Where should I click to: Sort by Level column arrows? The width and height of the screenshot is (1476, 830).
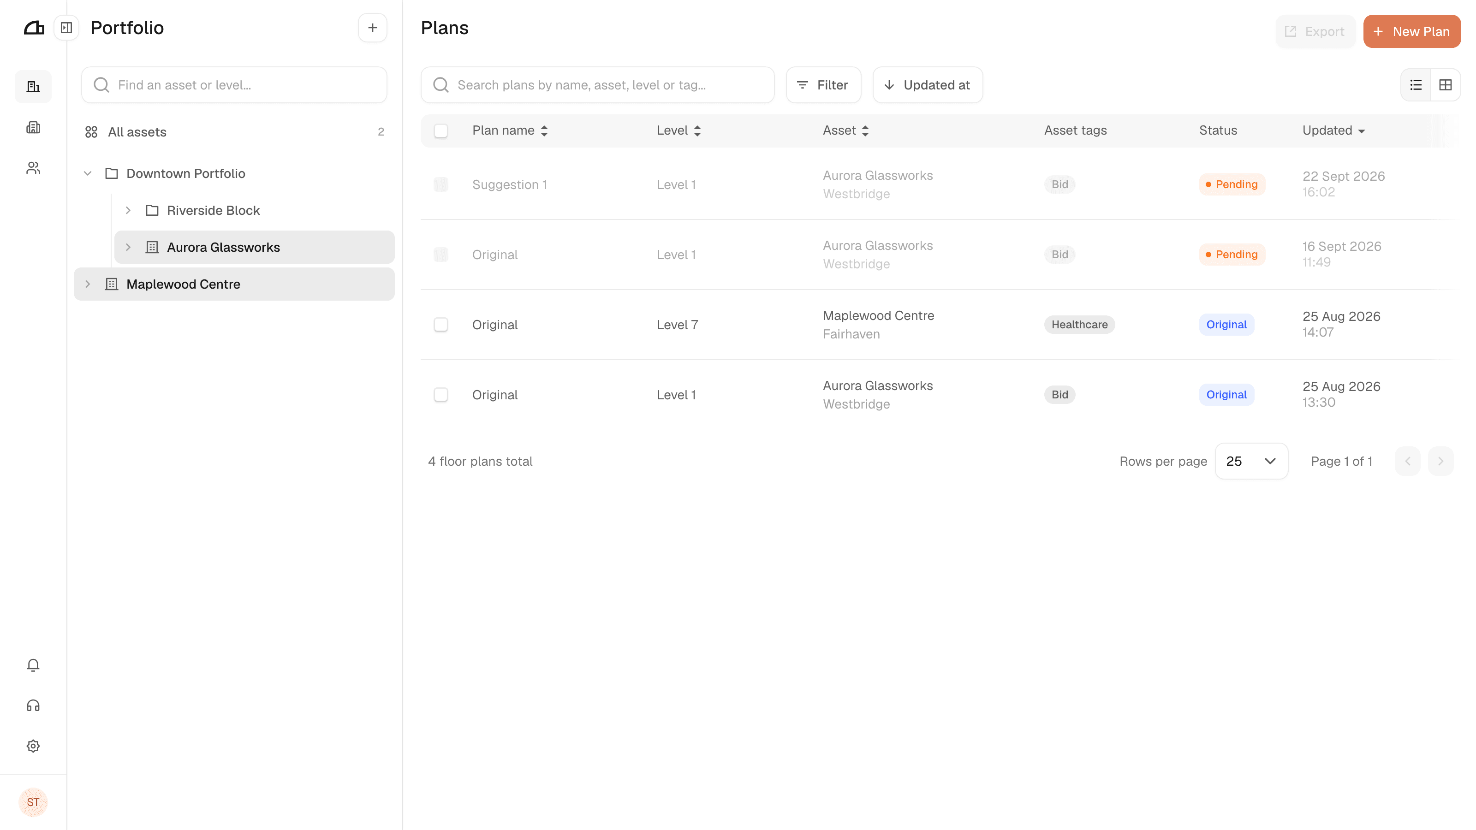coord(697,130)
